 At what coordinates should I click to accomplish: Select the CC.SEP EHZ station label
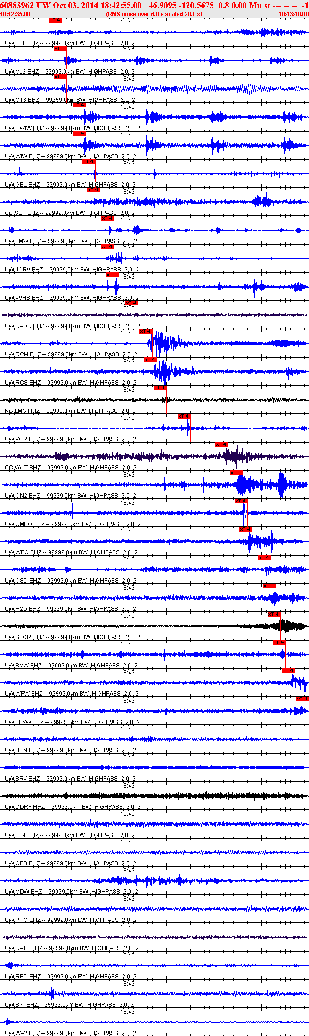click(22, 213)
